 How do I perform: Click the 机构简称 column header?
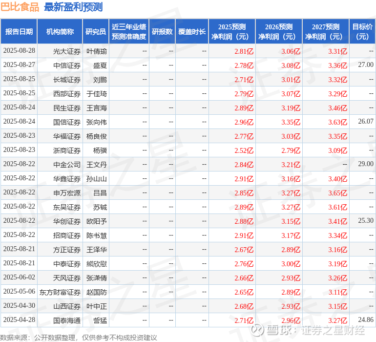coord(60,31)
